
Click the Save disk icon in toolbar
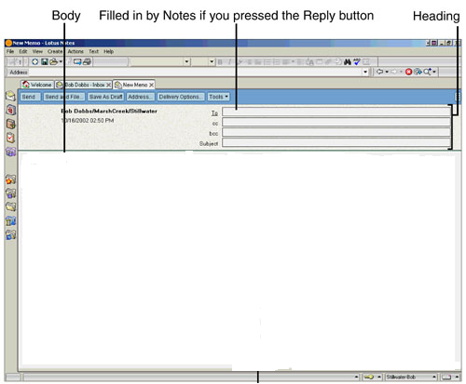tap(45, 62)
